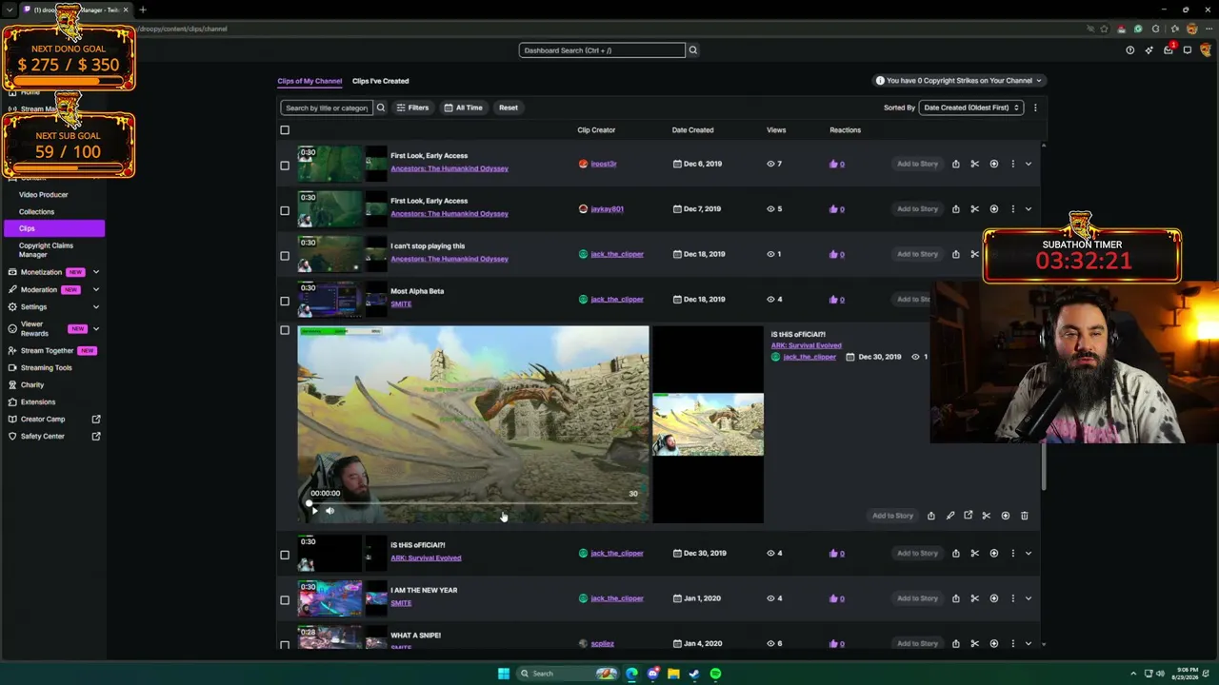1219x685 pixels.
Task: Check the jaykay801 First Look clip checkbox
Action: [285, 210]
